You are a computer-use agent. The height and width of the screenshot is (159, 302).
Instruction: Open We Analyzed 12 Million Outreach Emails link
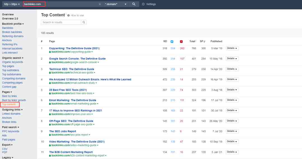click(x=90, y=79)
